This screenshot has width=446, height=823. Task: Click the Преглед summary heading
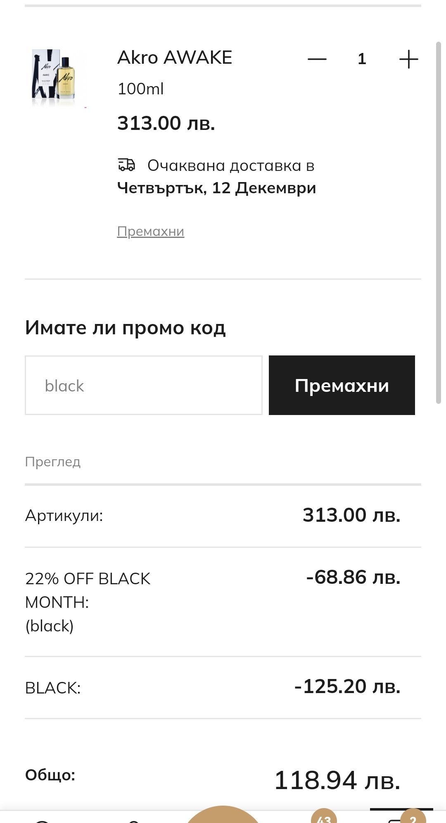pyautogui.click(x=53, y=462)
